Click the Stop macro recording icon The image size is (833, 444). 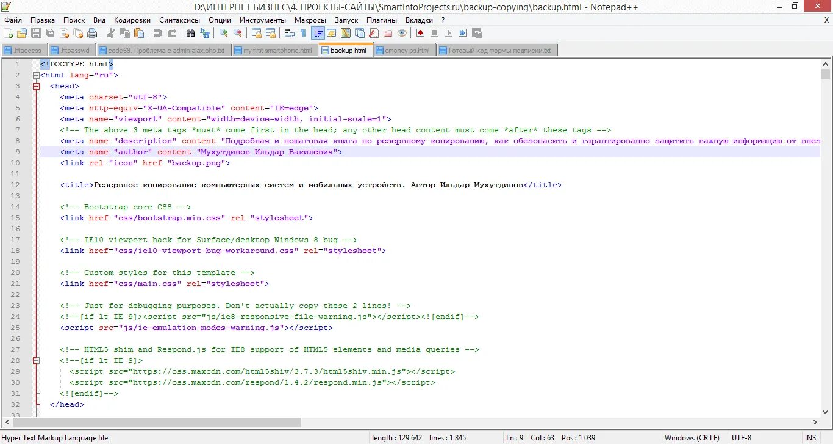pyautogui.click(x=434, y=33)
